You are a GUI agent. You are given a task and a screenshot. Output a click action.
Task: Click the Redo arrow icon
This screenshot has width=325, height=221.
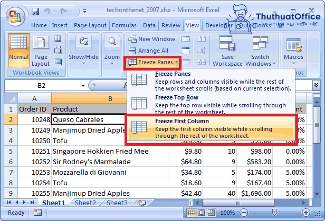pyautogui.click(x=63, y=11)
